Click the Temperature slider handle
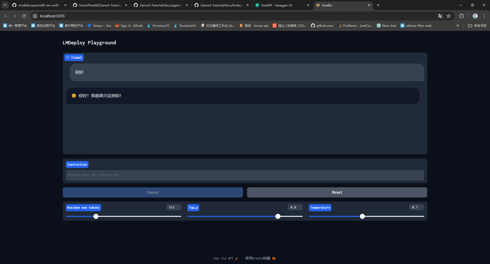Screen dimensions: 490x264 point(362,216)
